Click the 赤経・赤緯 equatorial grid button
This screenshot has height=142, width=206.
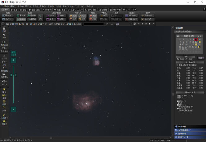[131, 19]
